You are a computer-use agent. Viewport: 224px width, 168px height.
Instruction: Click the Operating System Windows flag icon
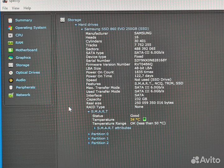click(10, 28)
